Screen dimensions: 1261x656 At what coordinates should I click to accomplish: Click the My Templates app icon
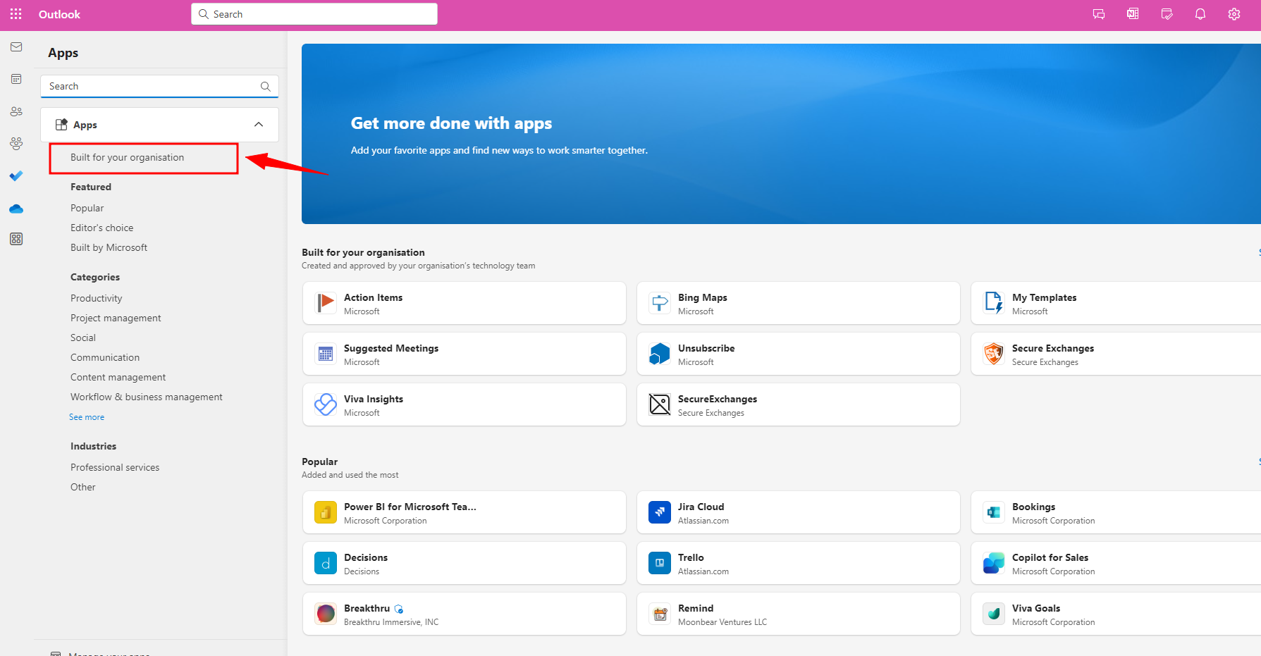coord(994,303)
